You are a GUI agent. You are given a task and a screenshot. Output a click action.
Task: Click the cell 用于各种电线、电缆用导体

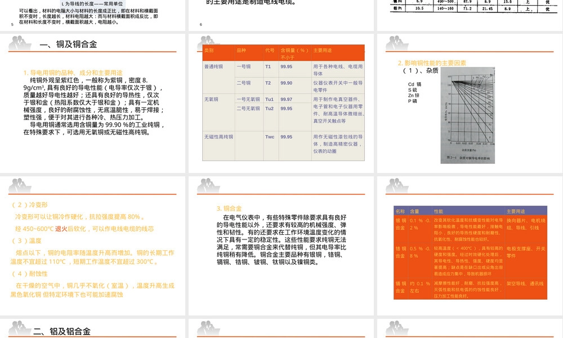click(338, 70)
